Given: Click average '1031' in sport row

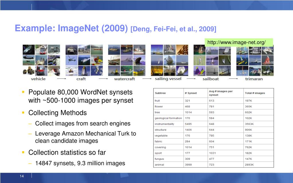Looking at the screenshot, I should pyautogui.click(x=212, y=153).
